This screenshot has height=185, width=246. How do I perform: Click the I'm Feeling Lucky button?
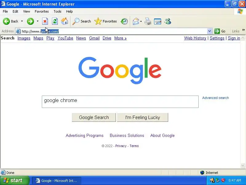(143, 117)
